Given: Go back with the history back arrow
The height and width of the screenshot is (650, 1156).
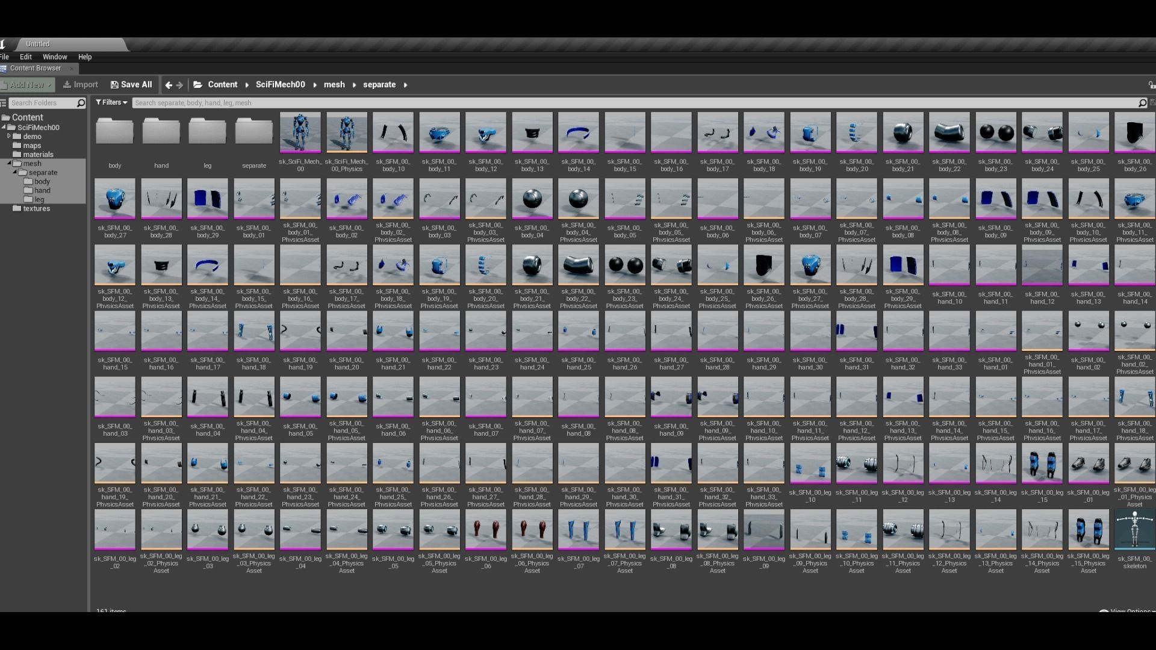Looking at the screenshot, I should point(169,85).
